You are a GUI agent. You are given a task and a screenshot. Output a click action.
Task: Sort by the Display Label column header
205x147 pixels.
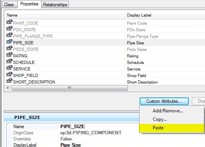[x=165, y=15]
